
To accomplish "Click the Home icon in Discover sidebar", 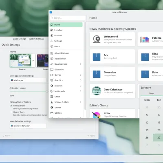I will 52,25.
